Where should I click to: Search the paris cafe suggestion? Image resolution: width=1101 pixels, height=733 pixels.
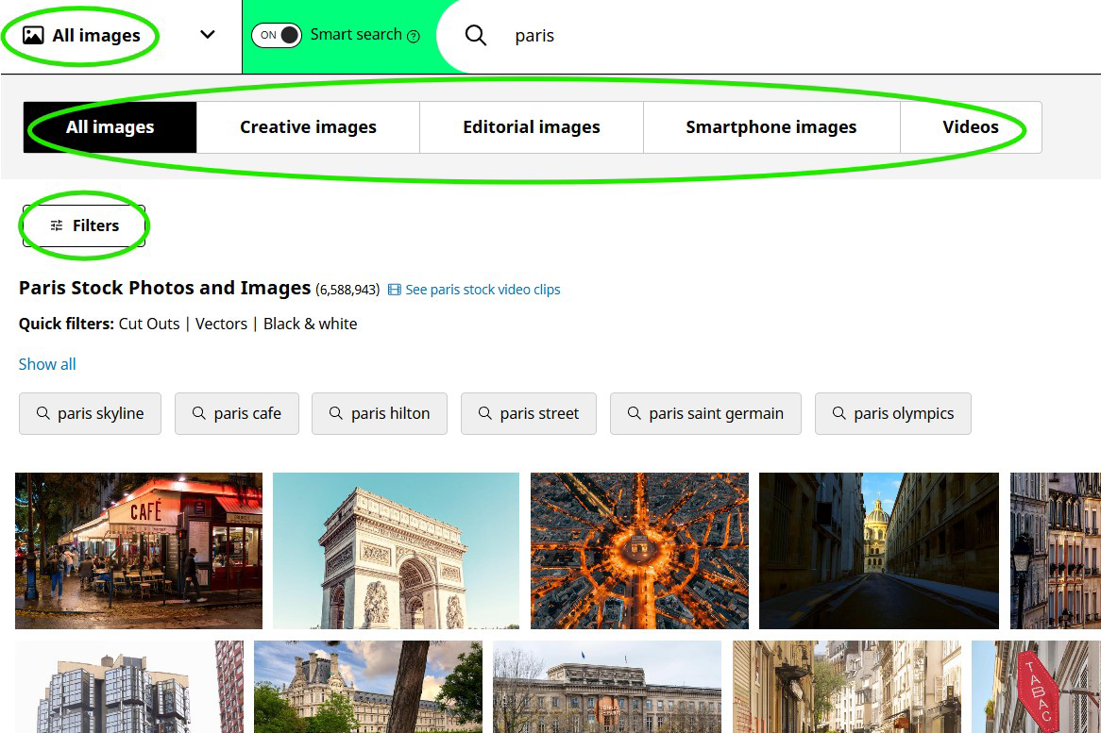pos(237,414)
